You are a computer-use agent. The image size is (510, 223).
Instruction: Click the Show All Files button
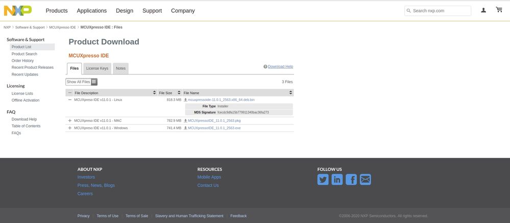[x=81, y=82]
